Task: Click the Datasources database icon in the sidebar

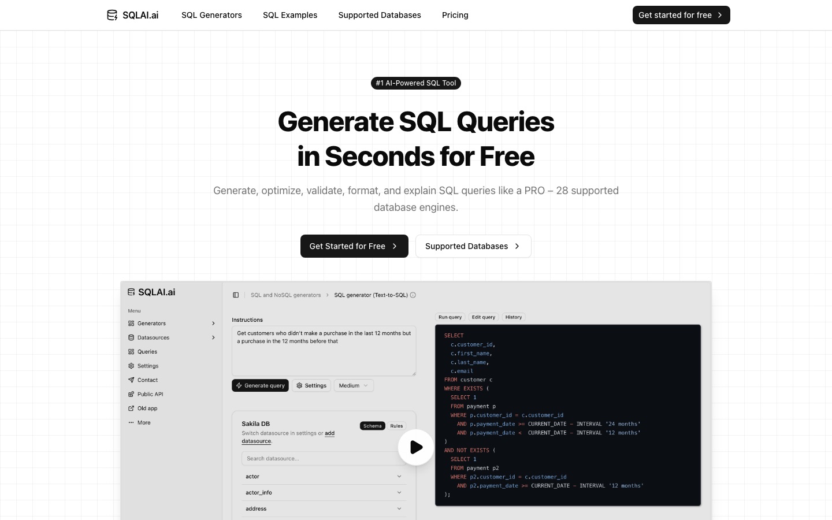Action: (x=131, y=337)
